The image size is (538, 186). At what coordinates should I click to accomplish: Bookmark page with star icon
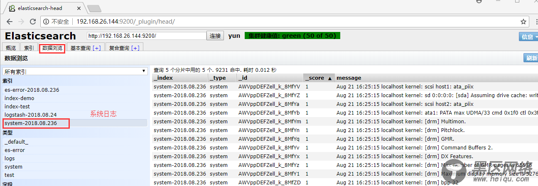523,22
